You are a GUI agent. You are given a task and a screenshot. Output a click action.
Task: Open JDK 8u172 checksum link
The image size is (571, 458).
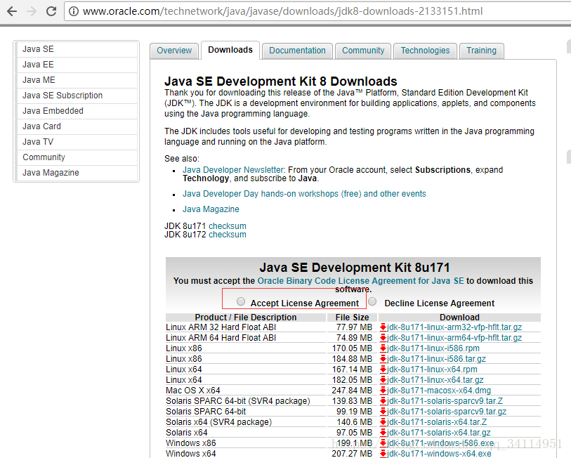coord(228,235)
